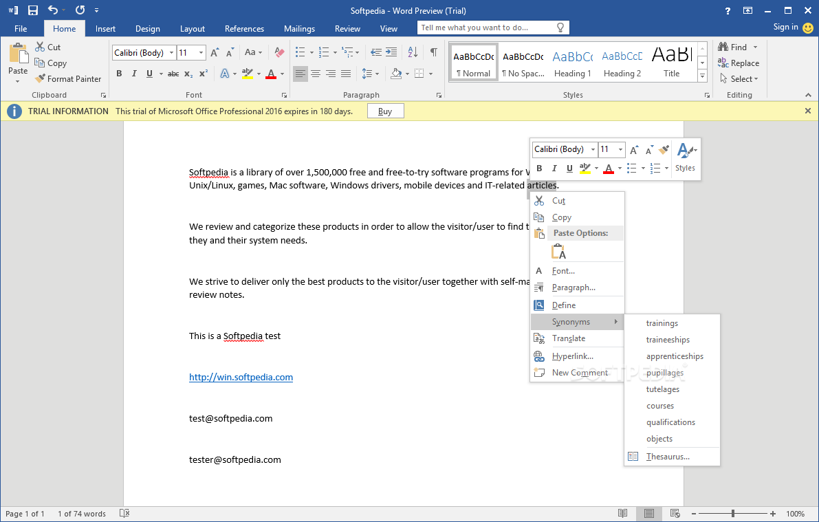Click the Buy button in trial bar
Screen dimensions: 819x522
pos(386,111)
